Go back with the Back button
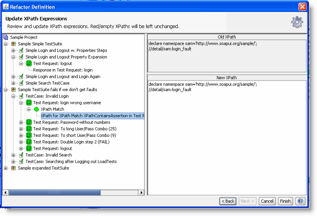The image size is (317, 216). coord(228,201)
